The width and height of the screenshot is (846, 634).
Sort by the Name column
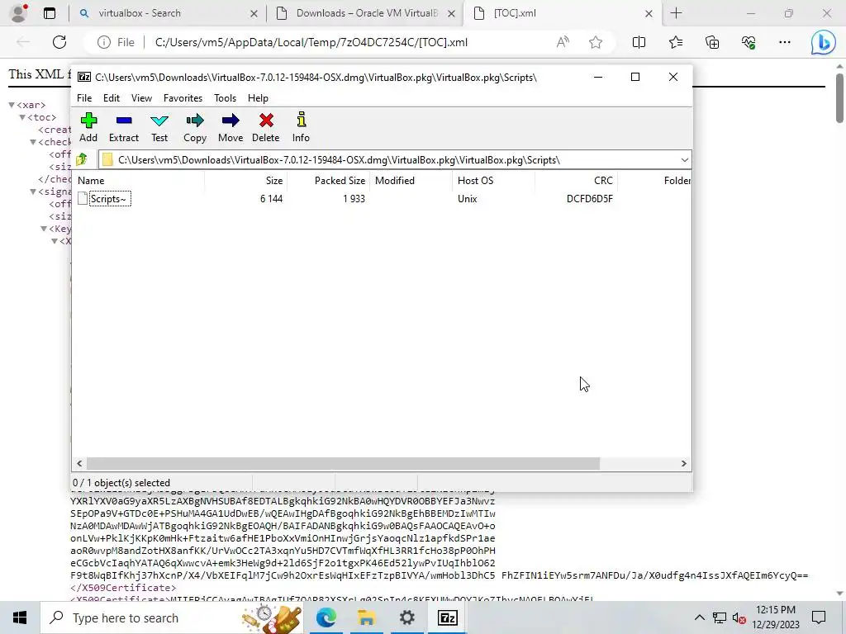tap(139, 181)
